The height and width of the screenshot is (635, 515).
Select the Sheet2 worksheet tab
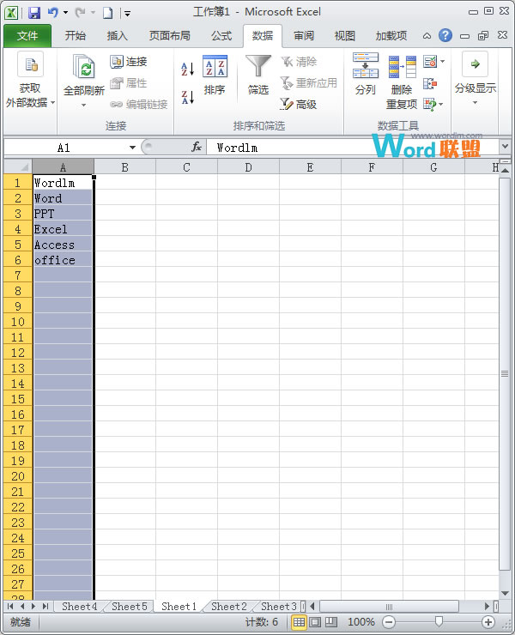[x=228, y=607]
